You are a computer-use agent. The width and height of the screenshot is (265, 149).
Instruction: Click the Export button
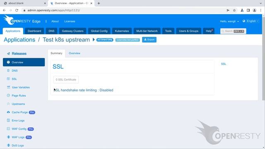[x=149, y=40]
